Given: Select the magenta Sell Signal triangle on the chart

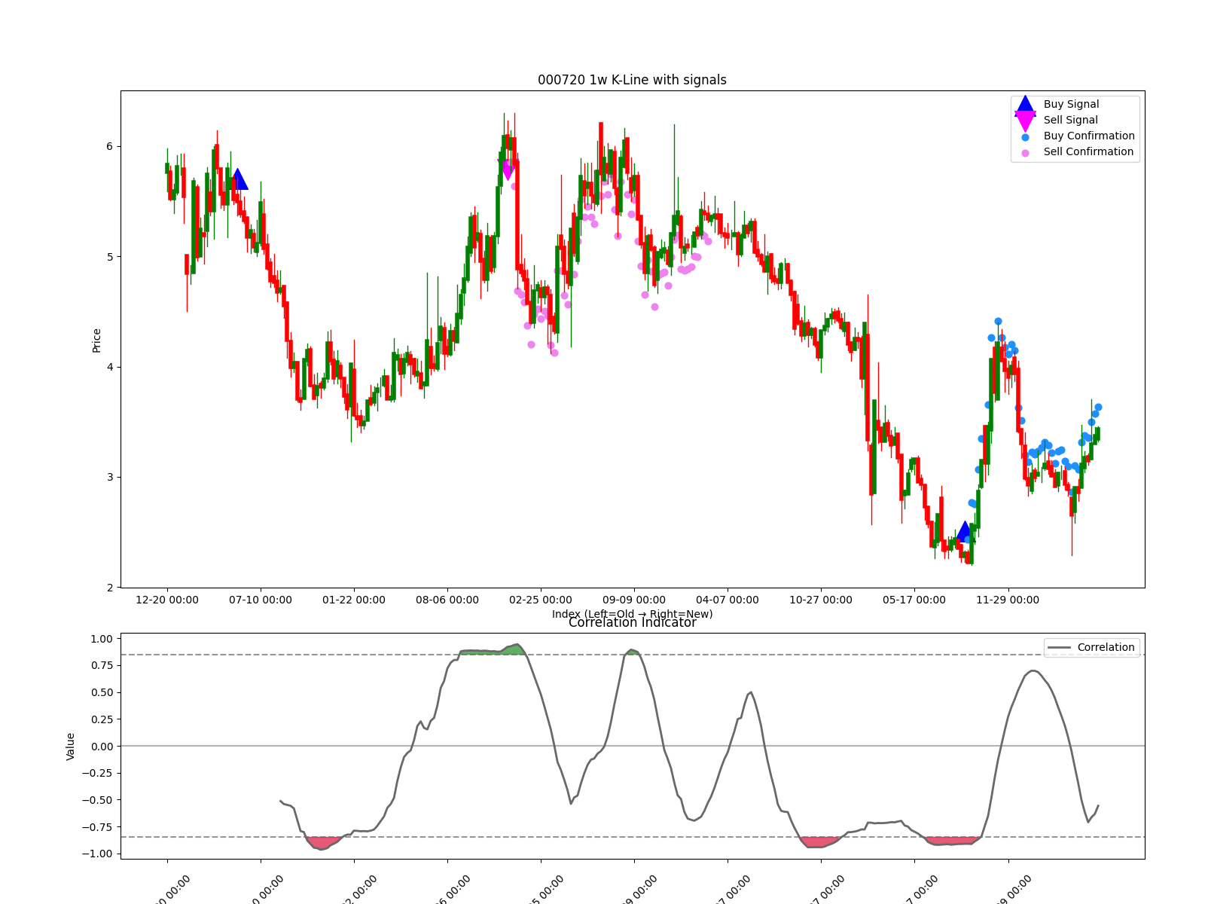Looking at the screenshot, I should pos(507,170).
